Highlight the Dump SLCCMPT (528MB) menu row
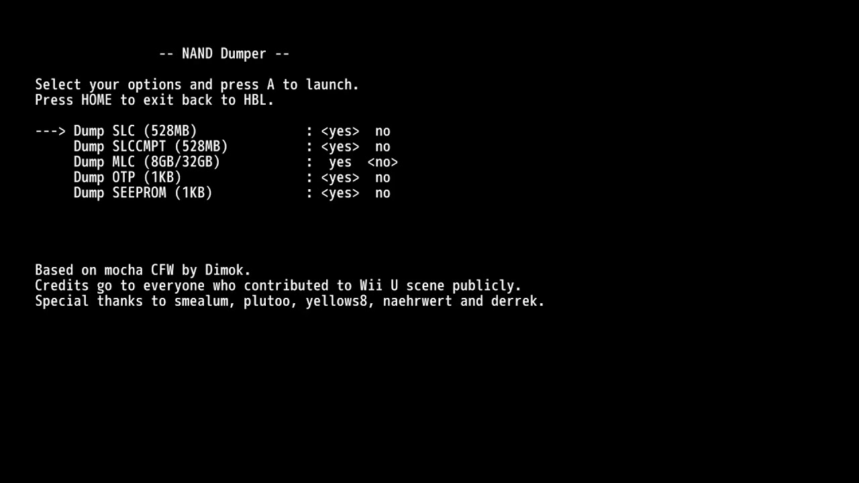Screen dimensions: 859x483 [x=232, y=147]
